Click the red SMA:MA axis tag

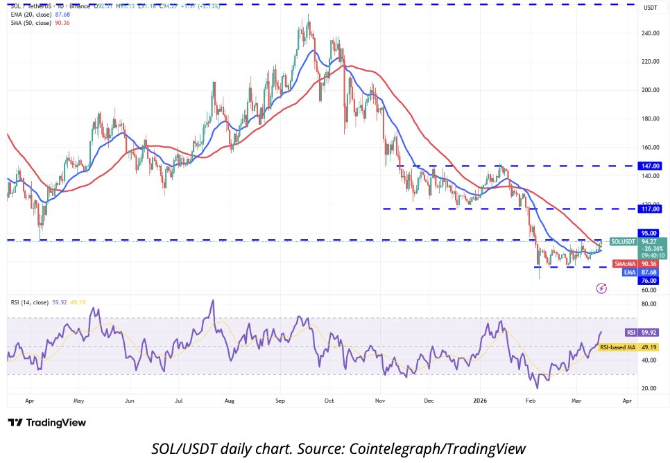pos(625,264)
